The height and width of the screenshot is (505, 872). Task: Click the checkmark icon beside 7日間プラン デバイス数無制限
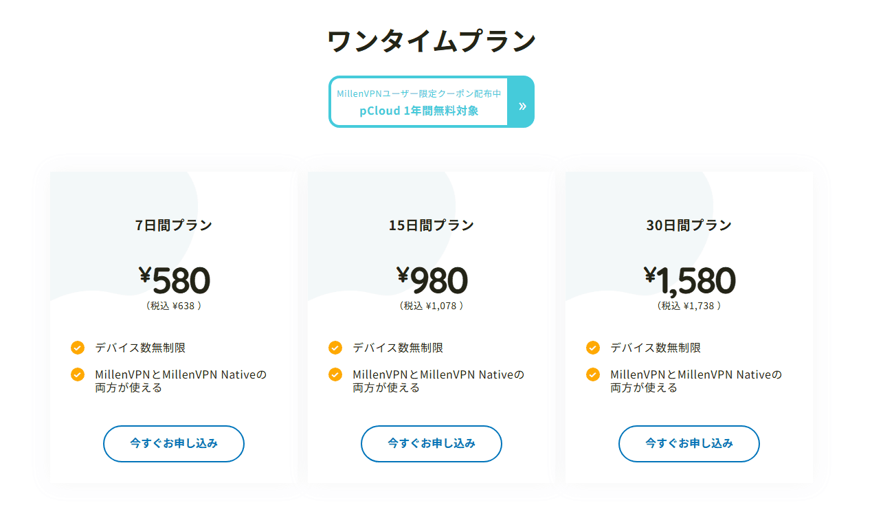[x=78, y=348]
